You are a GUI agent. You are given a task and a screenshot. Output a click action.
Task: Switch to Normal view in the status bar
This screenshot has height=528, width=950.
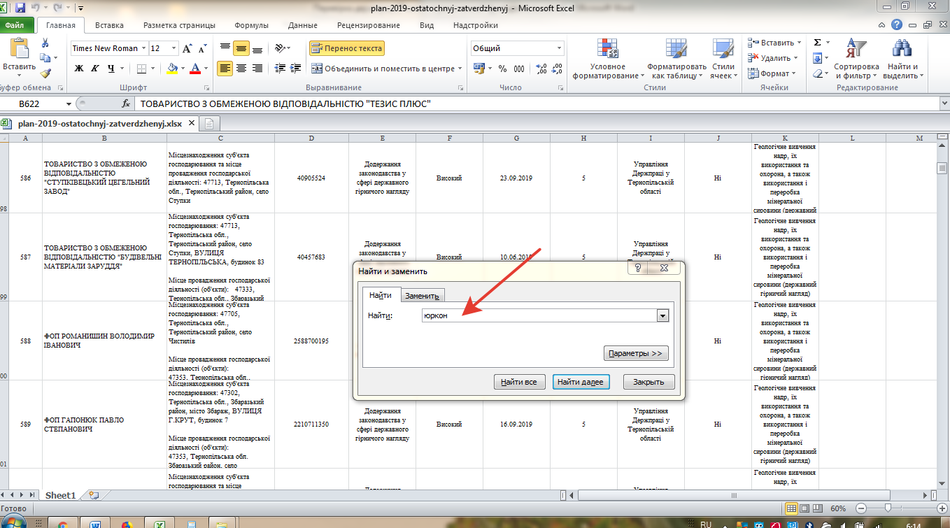click(x=792, y=508)
